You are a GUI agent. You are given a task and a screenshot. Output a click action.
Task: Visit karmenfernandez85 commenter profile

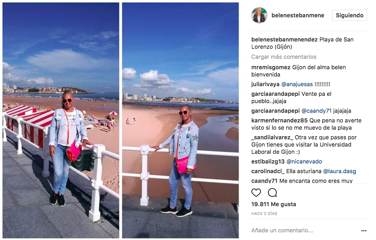(x=279, y=120)
